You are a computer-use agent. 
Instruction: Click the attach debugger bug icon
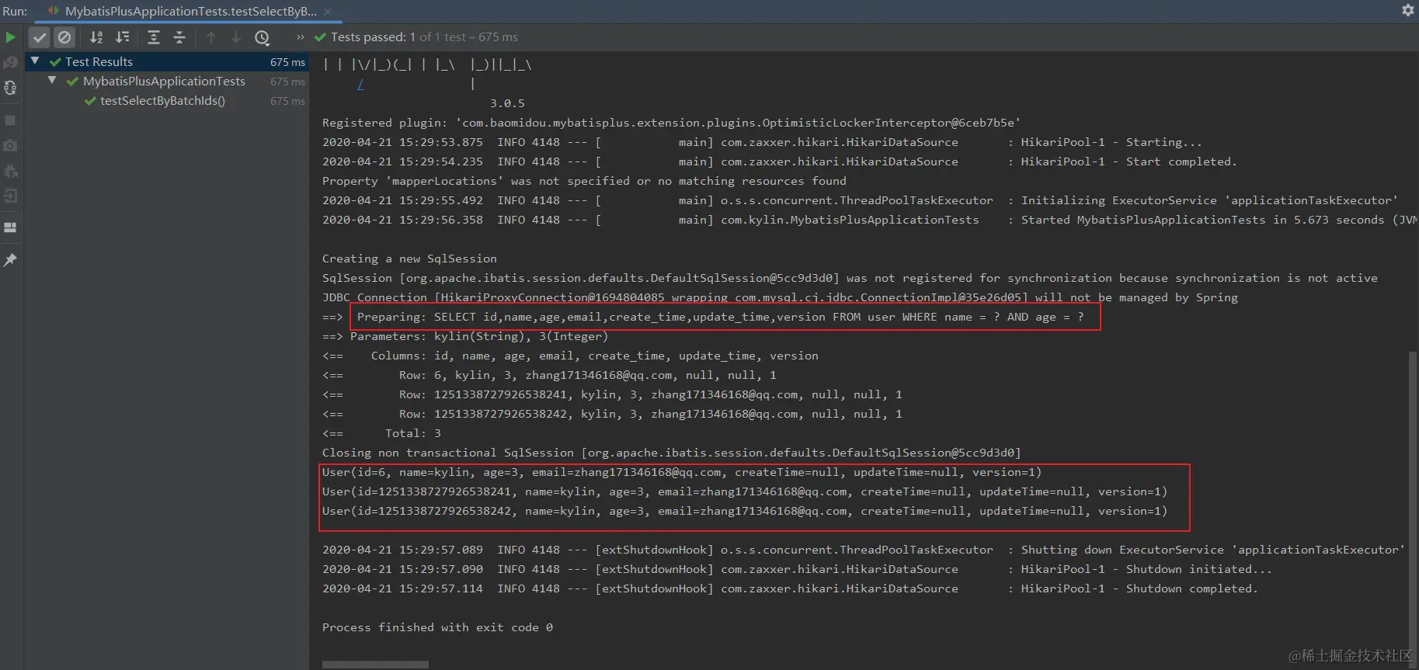tap(10, 171)
